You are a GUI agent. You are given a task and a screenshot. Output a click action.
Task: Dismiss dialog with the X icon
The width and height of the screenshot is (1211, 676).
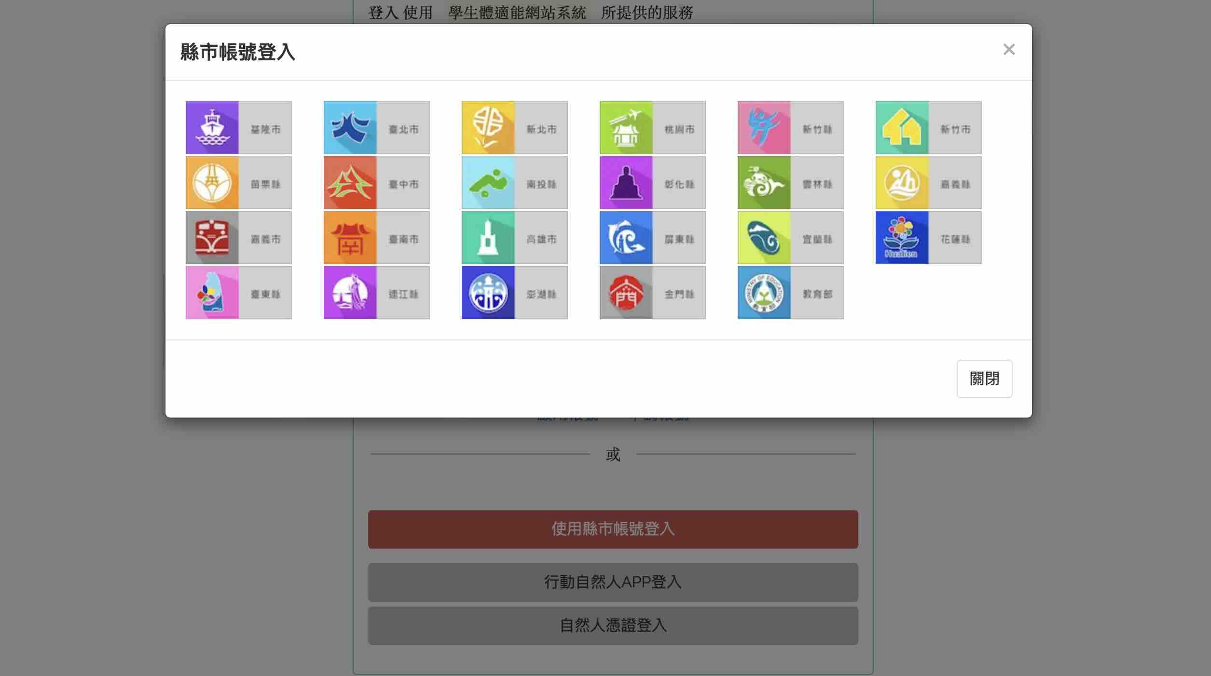click(1009, 49)
